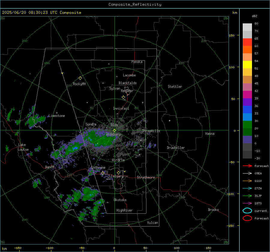Click the yellow radar-site diamond at Olds

pos(115,131)
